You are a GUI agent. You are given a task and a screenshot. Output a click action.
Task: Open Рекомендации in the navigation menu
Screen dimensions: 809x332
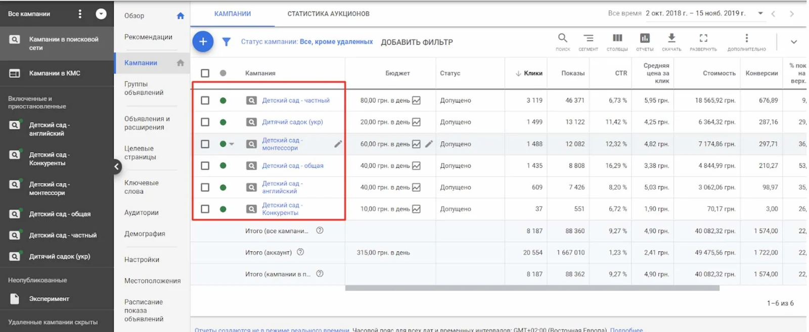tap(148, 37)
